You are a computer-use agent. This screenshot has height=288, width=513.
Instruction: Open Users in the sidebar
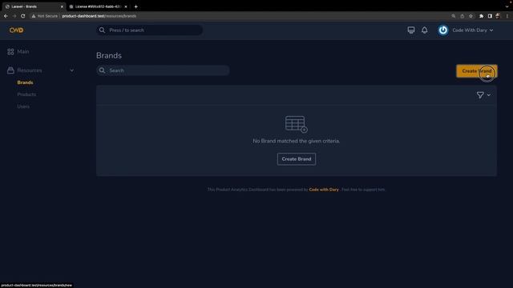tap(23, 106)
